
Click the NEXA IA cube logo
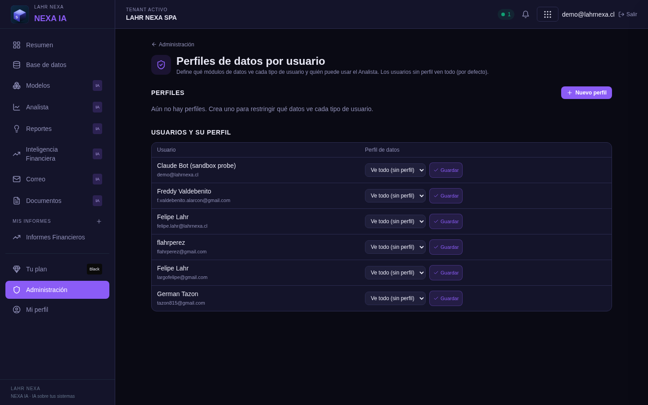point(20,14)
